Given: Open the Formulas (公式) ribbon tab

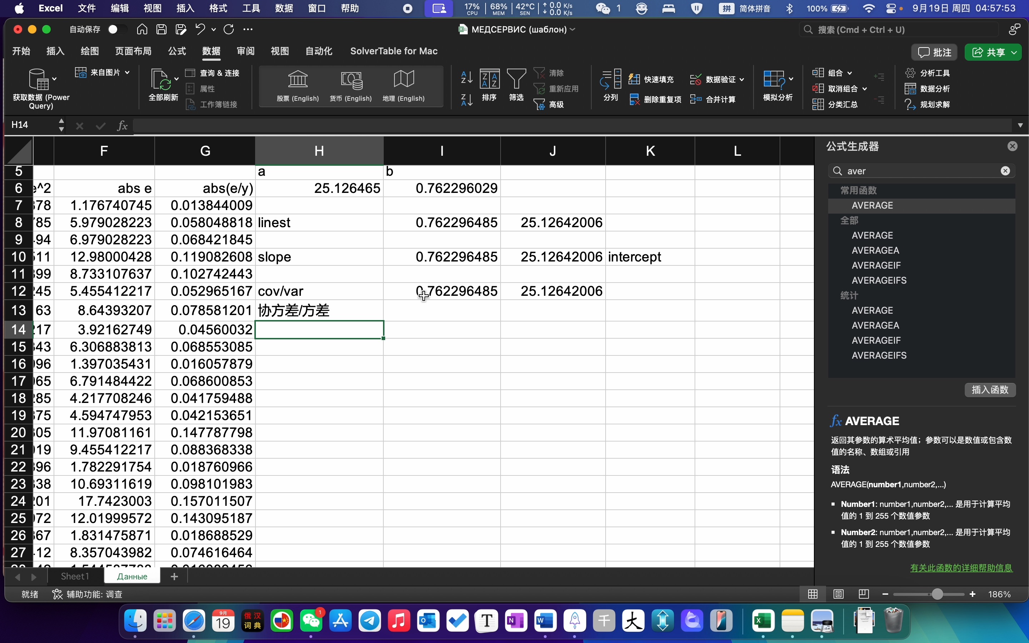Looking at the screenshot, I should (x=177, y=51).
